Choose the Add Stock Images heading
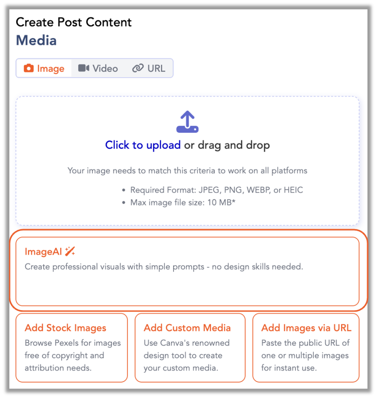Viewport: 376px width, 398px height. [65, 328]
